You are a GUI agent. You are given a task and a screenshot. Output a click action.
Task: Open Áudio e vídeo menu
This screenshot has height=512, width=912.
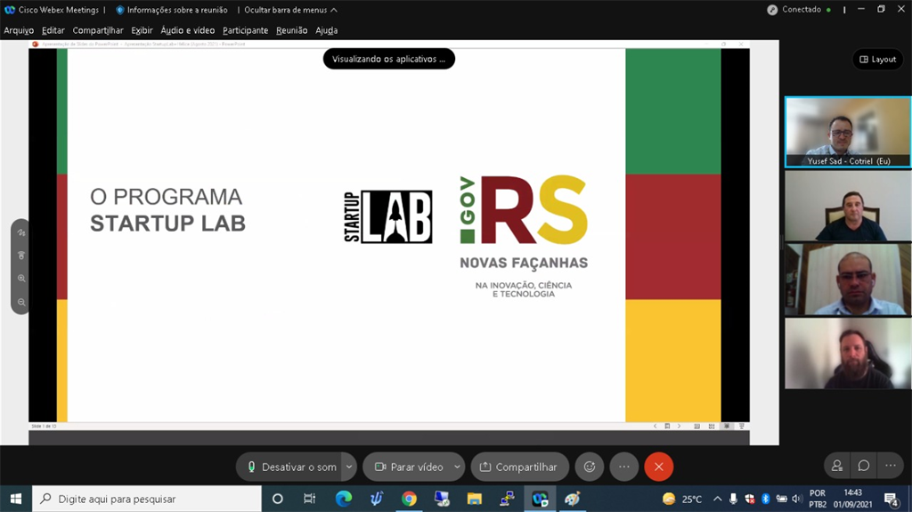point(187,30)
